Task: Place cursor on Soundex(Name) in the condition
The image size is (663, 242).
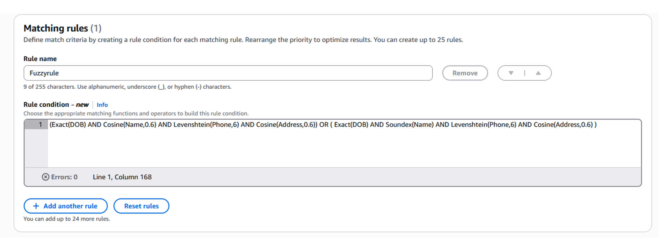Action: click(x=409, y=125)
